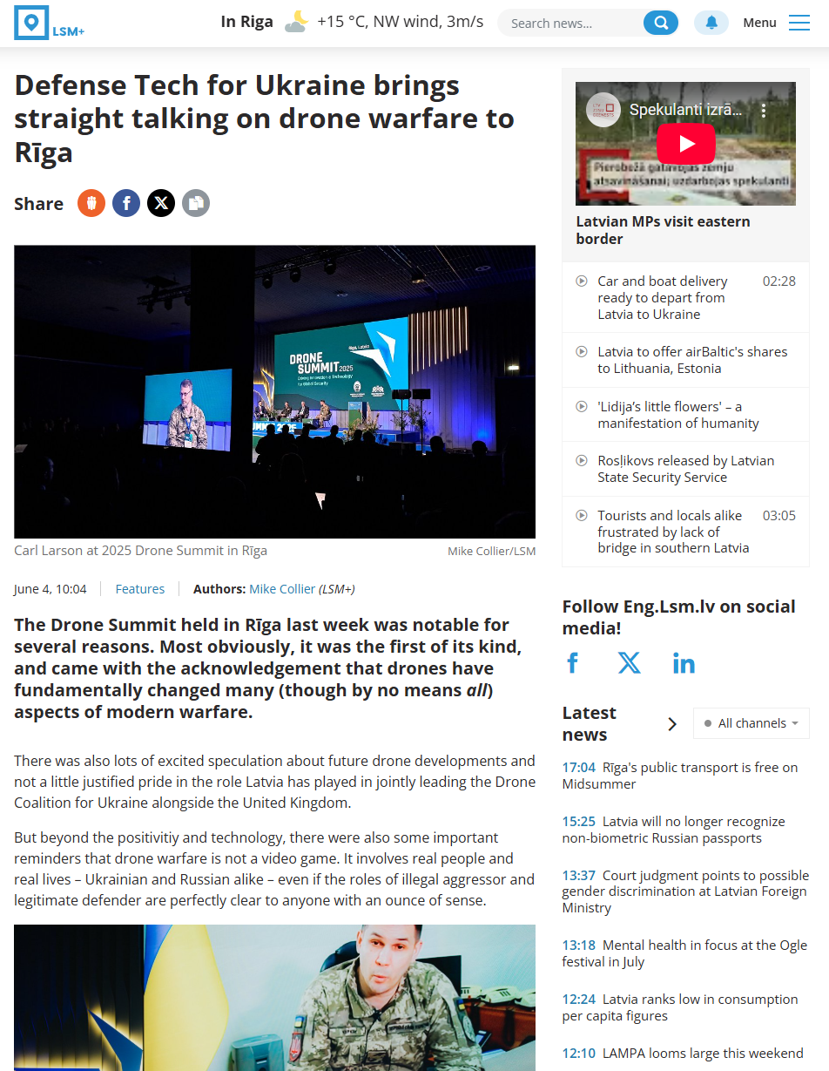The height and width of the screenshot is (1071, 829).
Task: Open Facebook page under Follow Eng.Lsm.lv
Action: point(573,663)
